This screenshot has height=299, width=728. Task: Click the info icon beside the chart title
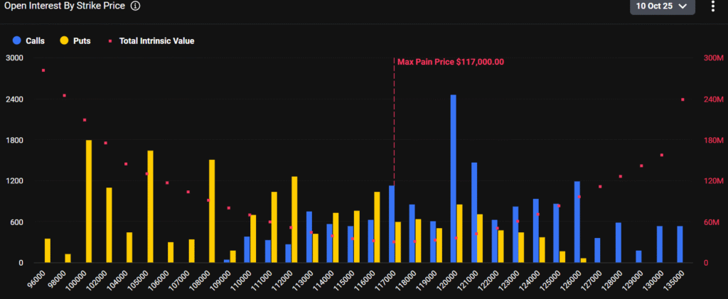point(135,6)
